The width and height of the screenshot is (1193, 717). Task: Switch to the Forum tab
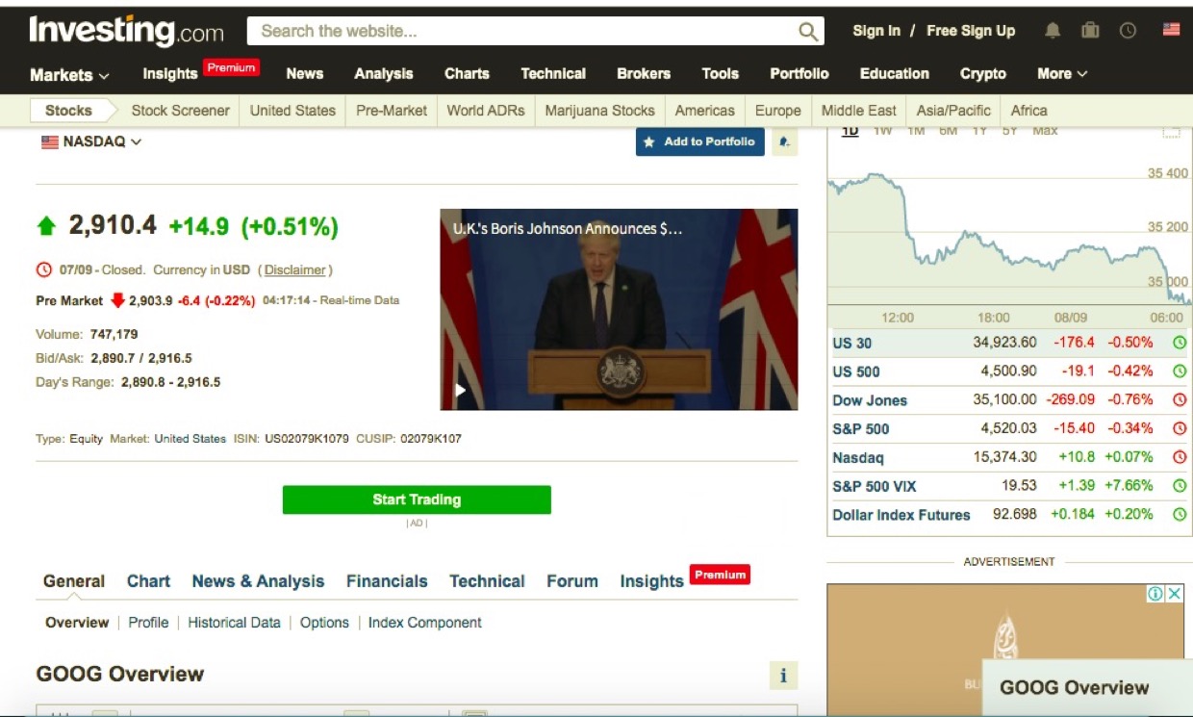(x=571, y=581)
